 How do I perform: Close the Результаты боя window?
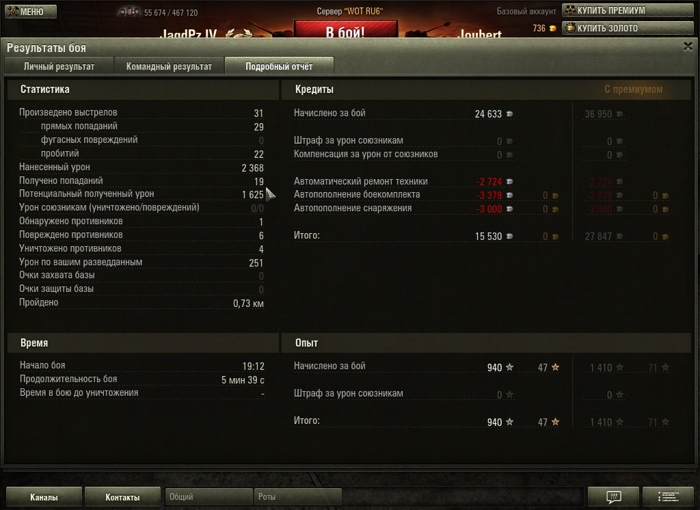tap(688, 46)
